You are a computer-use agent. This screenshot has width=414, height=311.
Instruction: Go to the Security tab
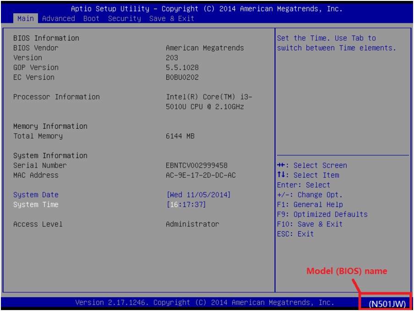[124, 18]
